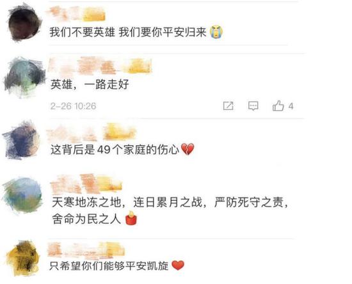Viewport: 352px width, 284px height.
Task: Select the comment starting with 天寒地冻之地
Action: 170,211
